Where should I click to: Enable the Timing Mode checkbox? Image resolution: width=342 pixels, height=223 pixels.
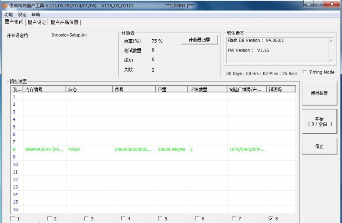click(305, 72)
